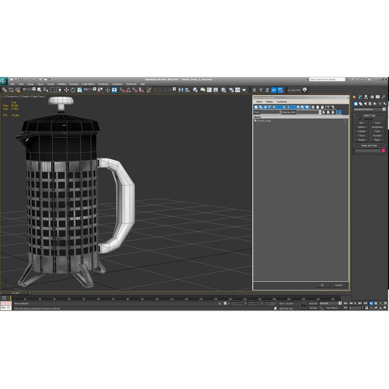Viewport: 389px width, 389px height.
Task: Select French_Press in the scene list
Action: coord(264,121)
